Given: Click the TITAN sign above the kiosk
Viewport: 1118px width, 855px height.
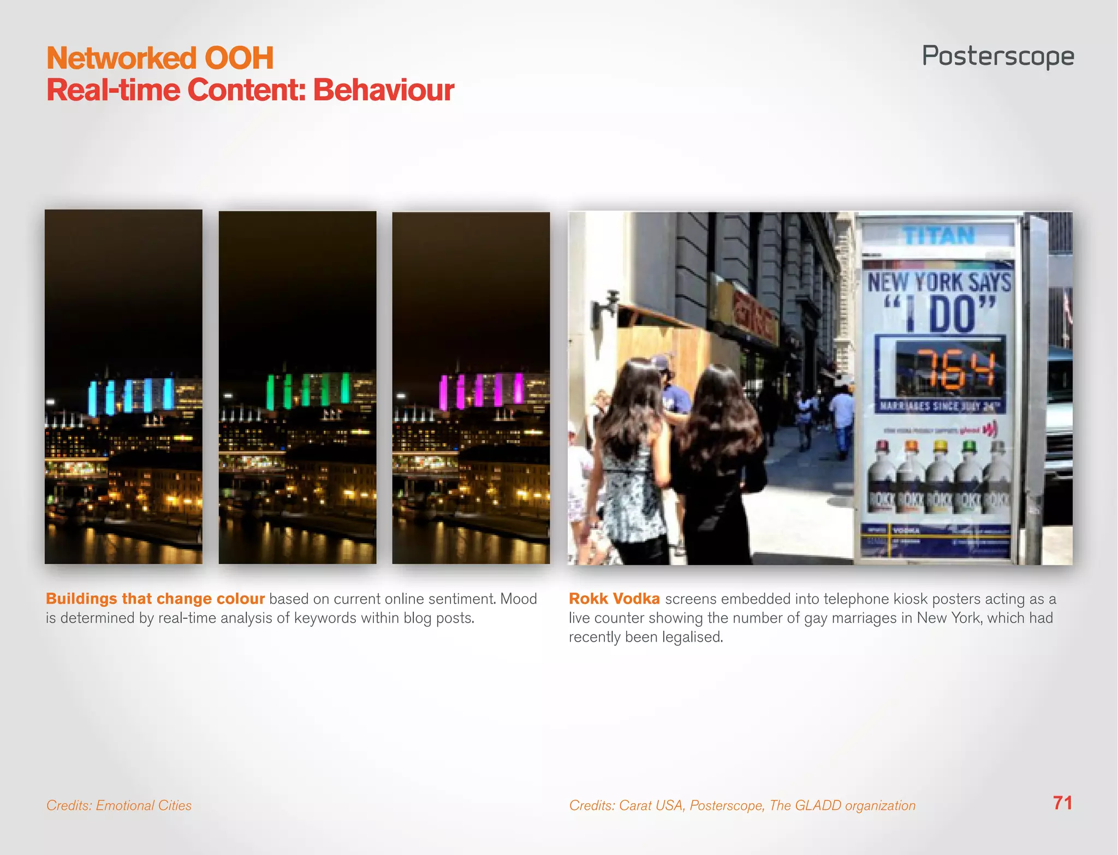Looking at the screenshot, I should (938, 235).
